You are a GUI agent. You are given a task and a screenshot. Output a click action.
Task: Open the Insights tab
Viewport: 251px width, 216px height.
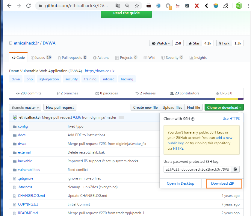point(198,58)
